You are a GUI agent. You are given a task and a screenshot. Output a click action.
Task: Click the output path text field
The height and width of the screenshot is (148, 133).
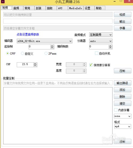(x=58, y=21)
